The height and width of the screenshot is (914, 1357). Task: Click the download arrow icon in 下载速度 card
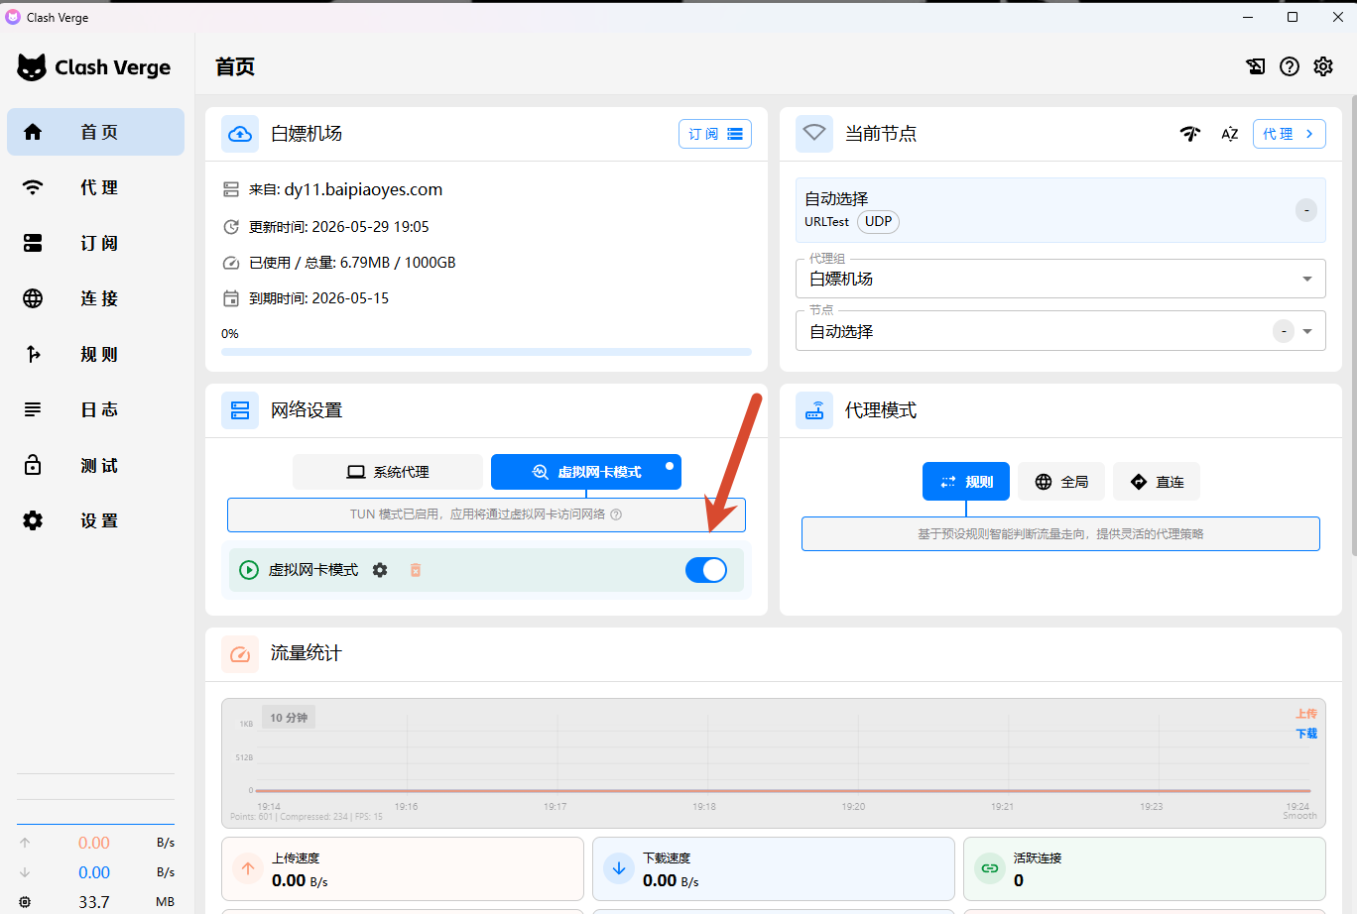(619, 868)
